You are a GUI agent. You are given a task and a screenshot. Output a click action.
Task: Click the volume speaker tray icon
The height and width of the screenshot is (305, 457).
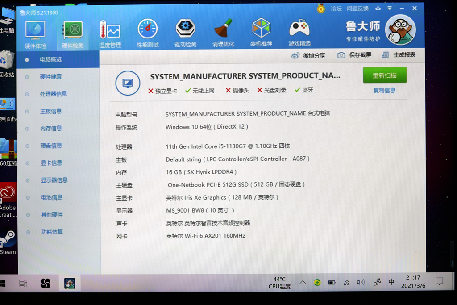pos(361,282)
